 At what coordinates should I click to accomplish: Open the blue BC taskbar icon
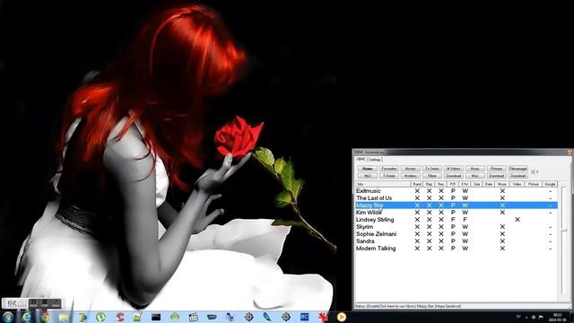(x=304, y=317)
